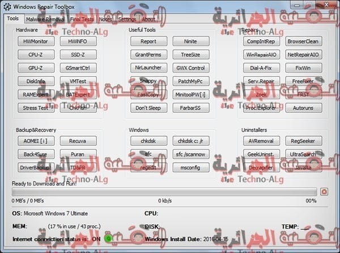Open msconfig
Viewport: 340px width, 253px height.
tap(191, 167)
